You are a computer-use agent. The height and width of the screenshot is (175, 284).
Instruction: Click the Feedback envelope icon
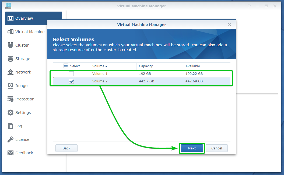coord(10,153)
